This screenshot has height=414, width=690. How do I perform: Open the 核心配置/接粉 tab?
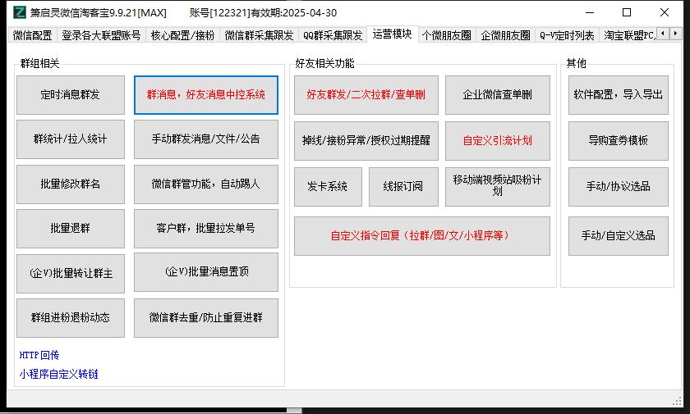pos(182,35)
